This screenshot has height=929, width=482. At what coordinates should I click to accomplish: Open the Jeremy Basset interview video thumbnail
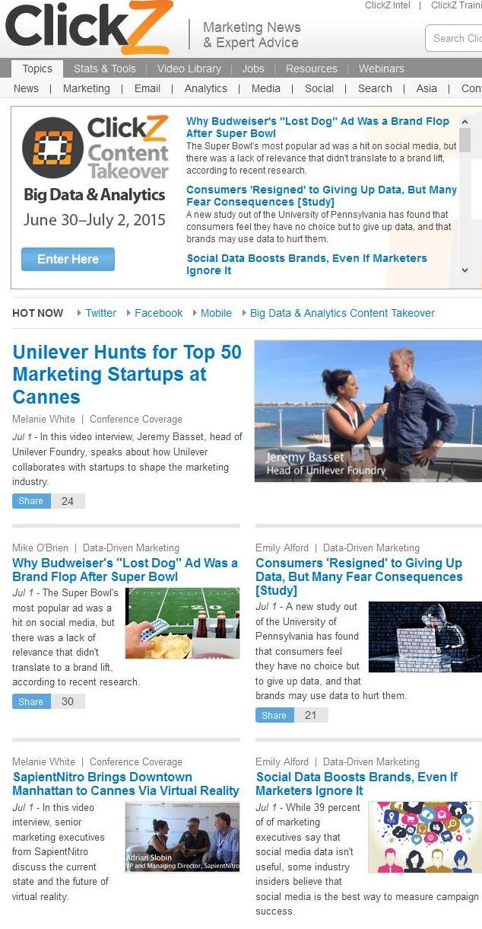368,410
